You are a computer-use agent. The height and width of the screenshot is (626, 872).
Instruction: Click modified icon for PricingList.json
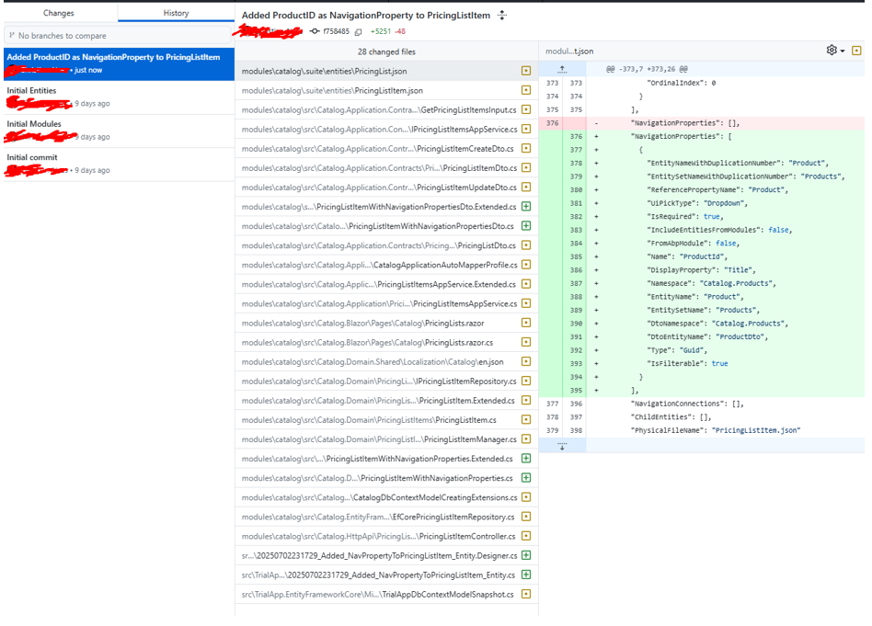pos(526,71)
